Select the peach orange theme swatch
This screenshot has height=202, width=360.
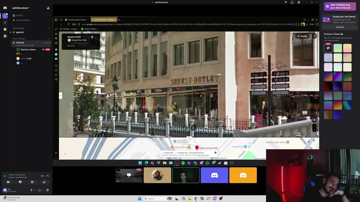coord(347,48)
